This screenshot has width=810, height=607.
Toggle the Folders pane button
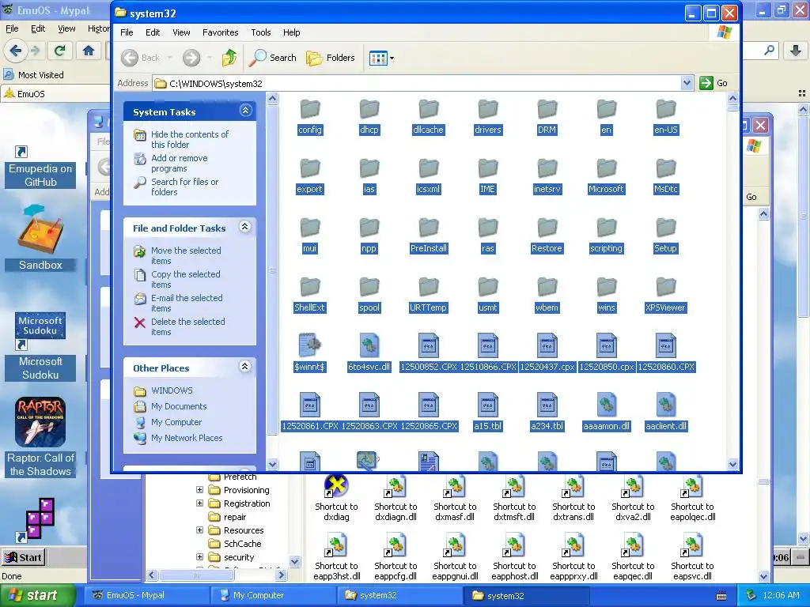coord(331,58)
